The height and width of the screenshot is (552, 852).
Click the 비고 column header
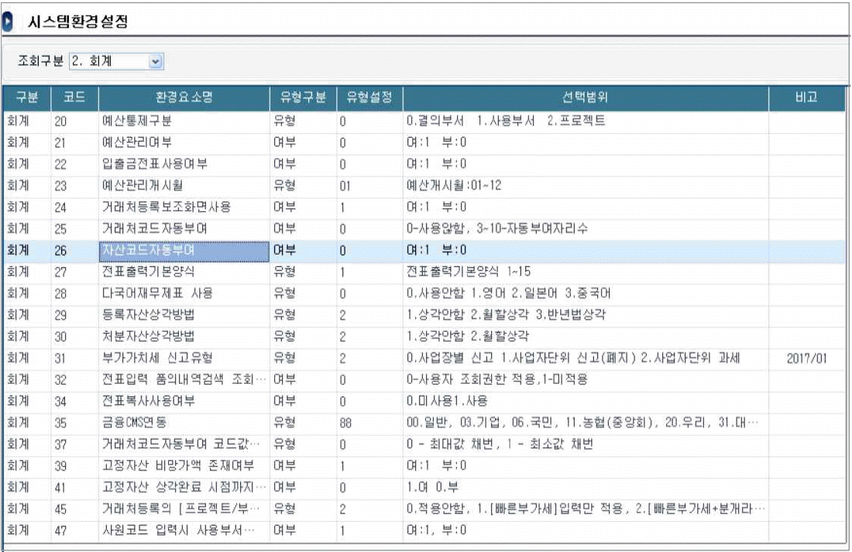point(806,100)
